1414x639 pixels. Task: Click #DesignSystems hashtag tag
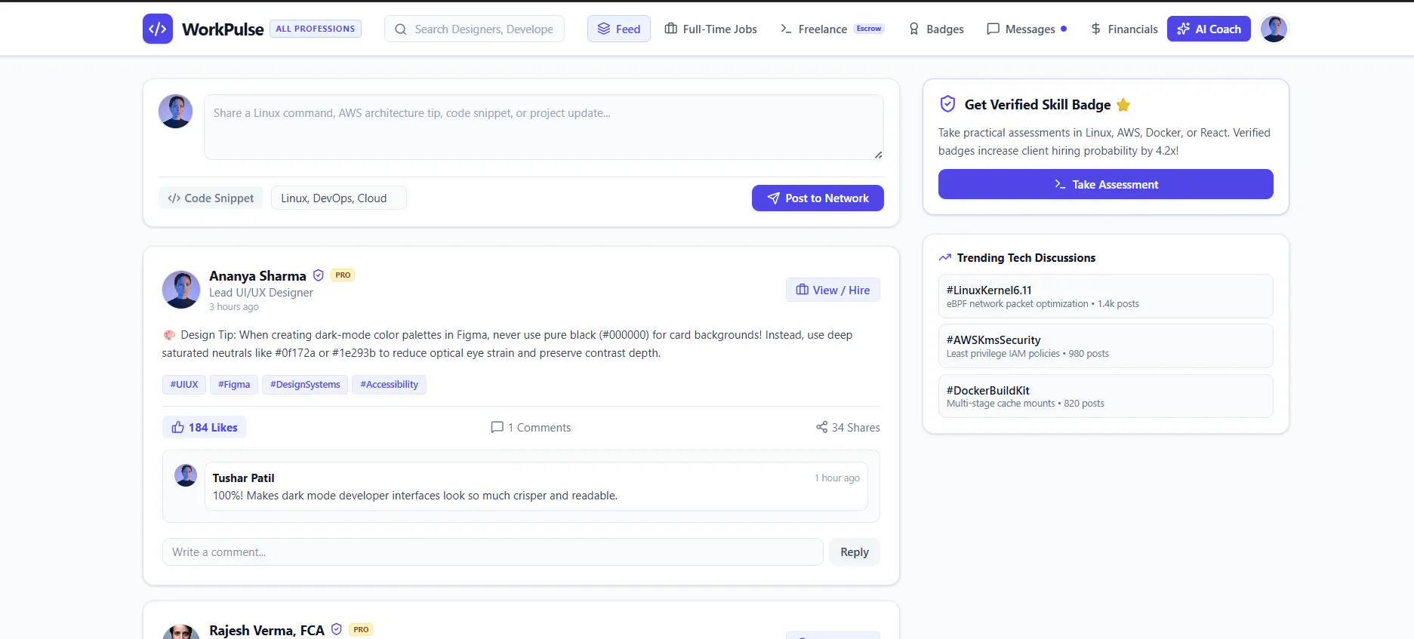pos(305,384)
